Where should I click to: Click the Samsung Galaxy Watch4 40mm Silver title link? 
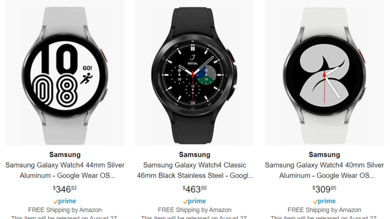point(325,170)
